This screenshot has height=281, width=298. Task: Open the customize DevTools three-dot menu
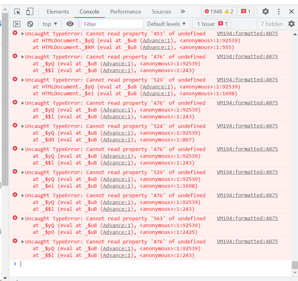tap(279, 12)
